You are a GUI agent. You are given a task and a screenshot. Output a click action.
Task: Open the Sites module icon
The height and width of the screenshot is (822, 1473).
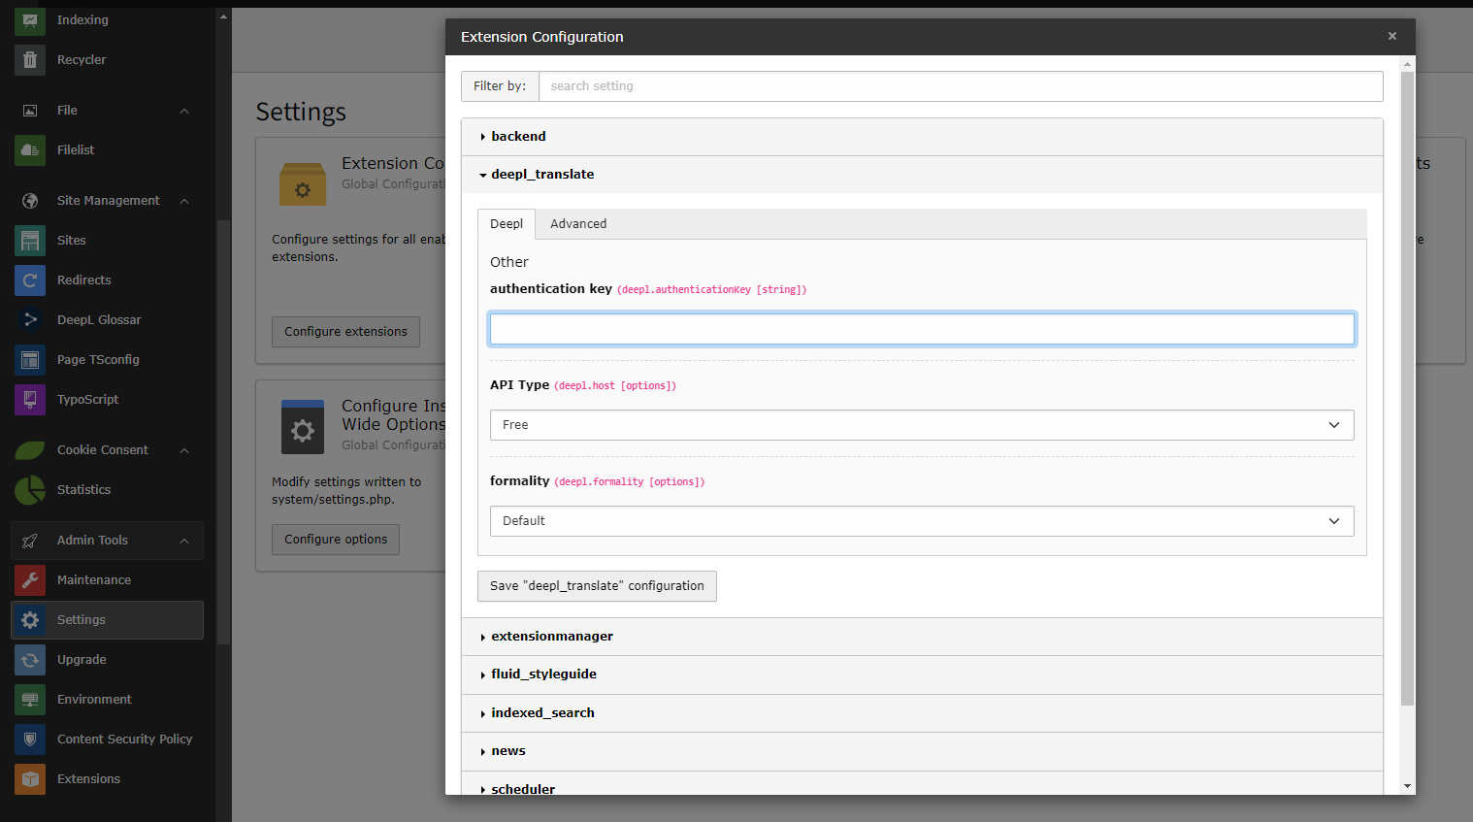[30, 240]
